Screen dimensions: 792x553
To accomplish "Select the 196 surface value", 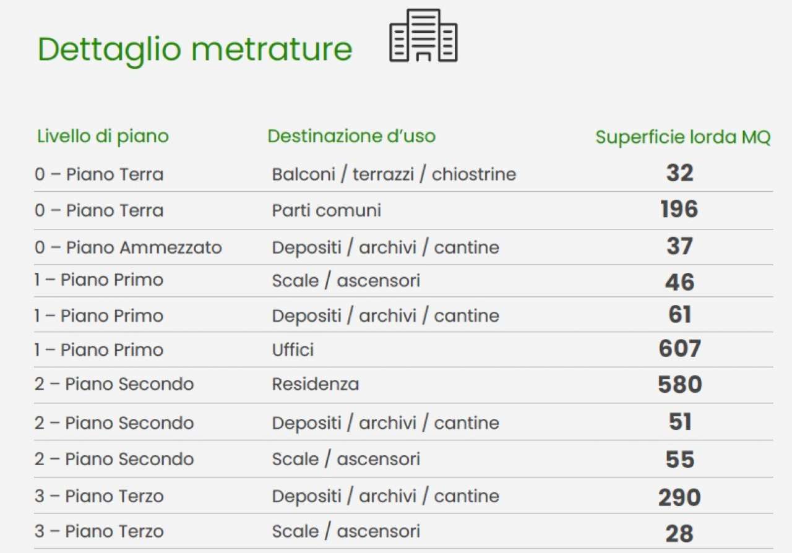I will [679, 210].
